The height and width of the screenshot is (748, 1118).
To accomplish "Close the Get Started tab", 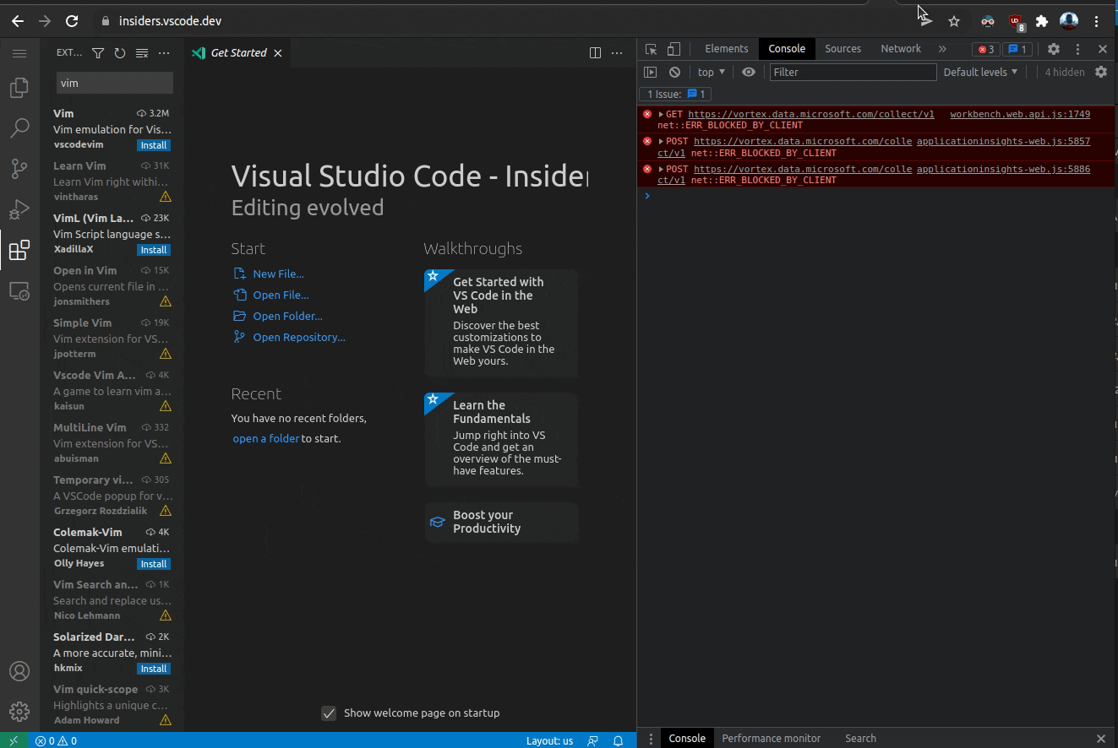I will click(277, 53).
